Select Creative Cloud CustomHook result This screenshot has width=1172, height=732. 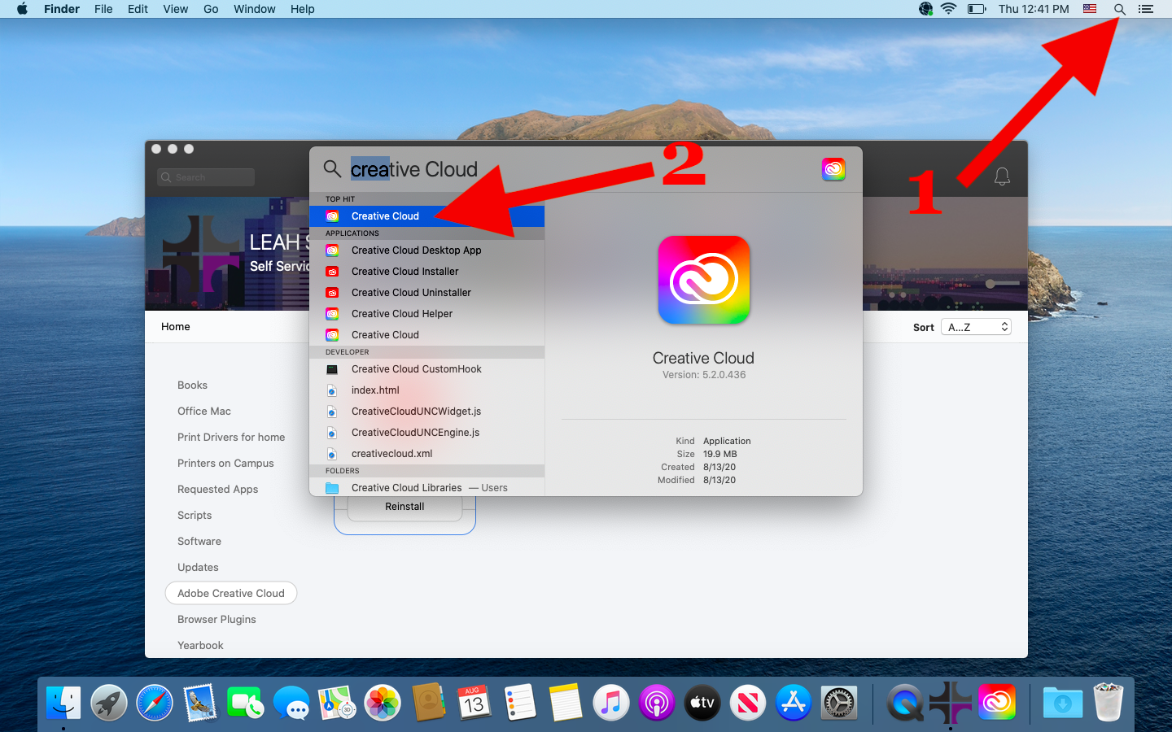426,369
